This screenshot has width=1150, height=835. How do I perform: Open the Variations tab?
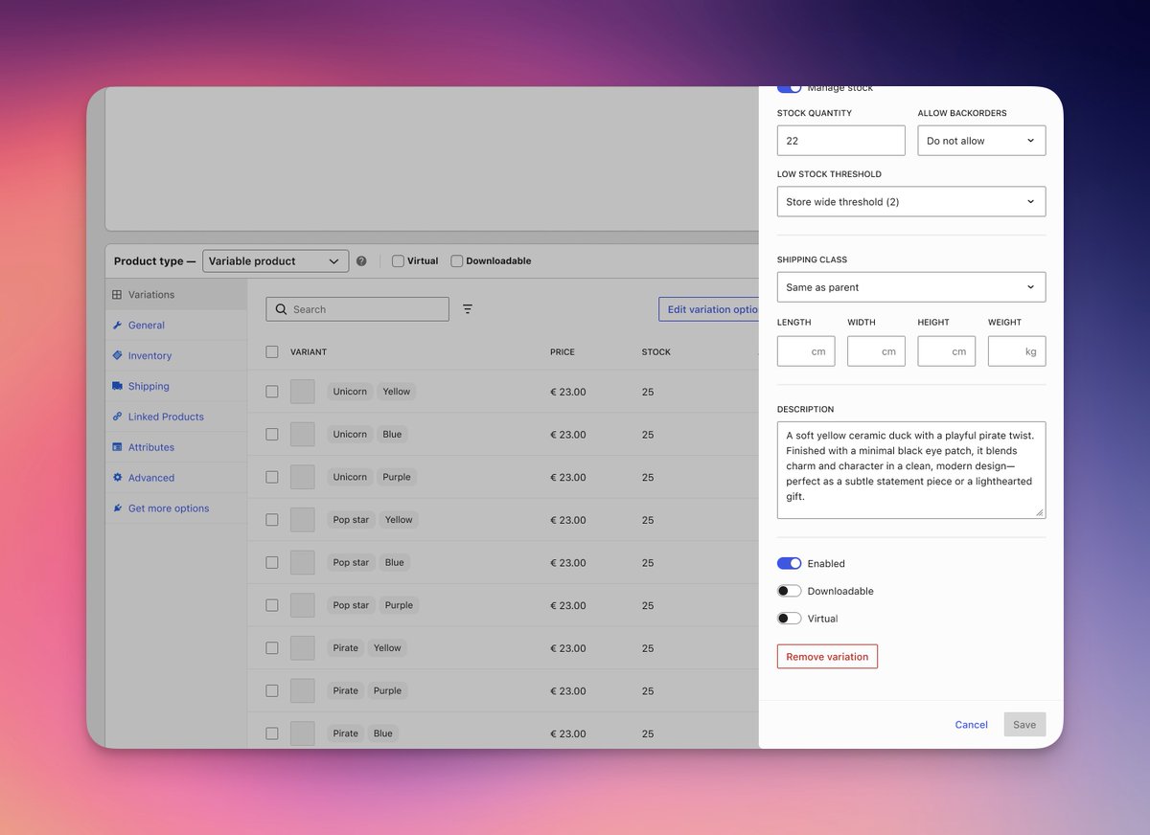(176, 295)
